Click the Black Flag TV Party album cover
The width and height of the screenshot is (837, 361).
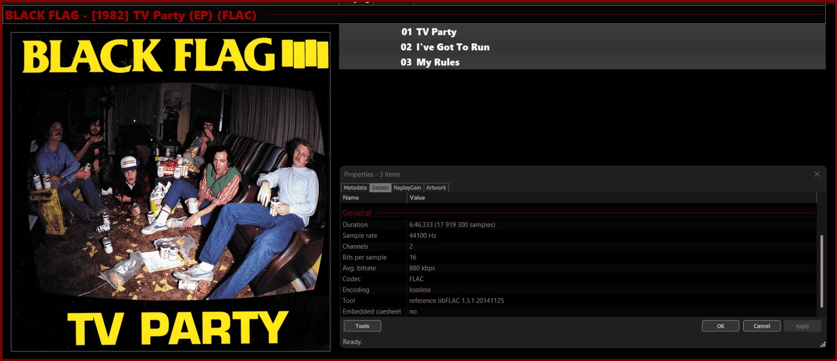point(170,192)
